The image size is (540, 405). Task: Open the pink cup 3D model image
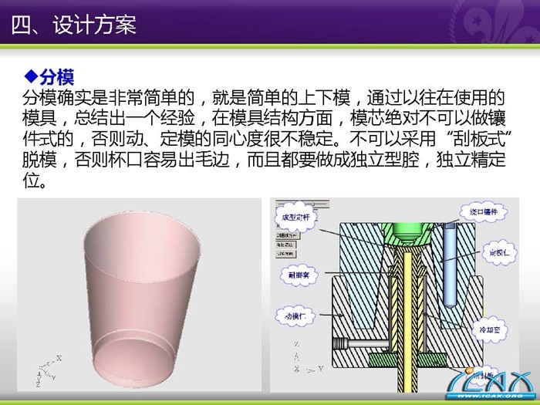[139, 295]
